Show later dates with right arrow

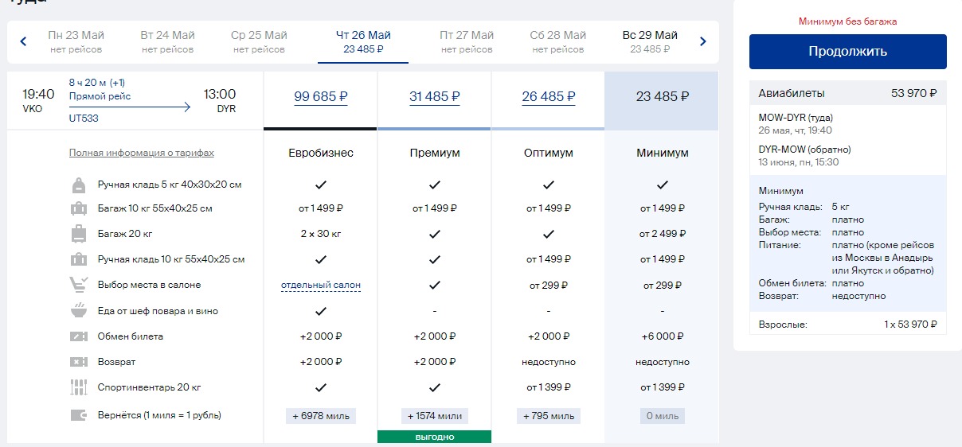702,41
